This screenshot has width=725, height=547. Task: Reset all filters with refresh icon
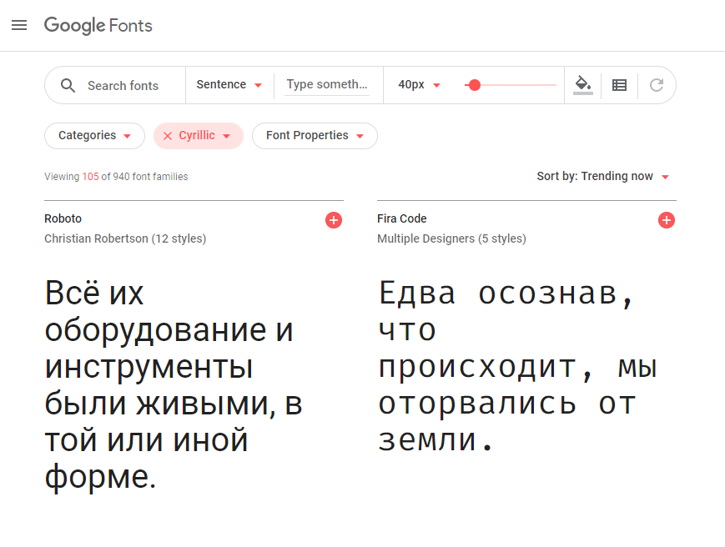click(657, 85)
